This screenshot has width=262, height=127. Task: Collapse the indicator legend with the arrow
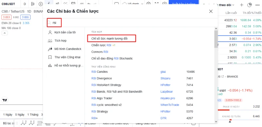tap(5, 33)
